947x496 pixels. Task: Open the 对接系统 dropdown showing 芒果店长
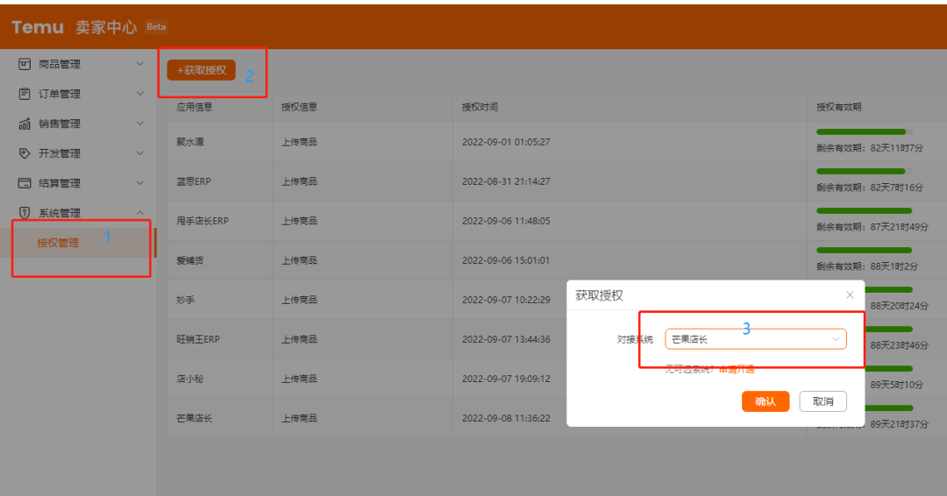coord(756,339)
